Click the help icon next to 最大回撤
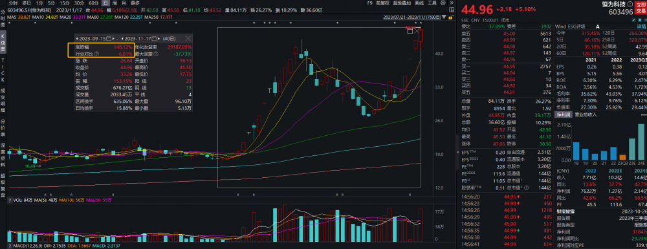 pos(155,54)
